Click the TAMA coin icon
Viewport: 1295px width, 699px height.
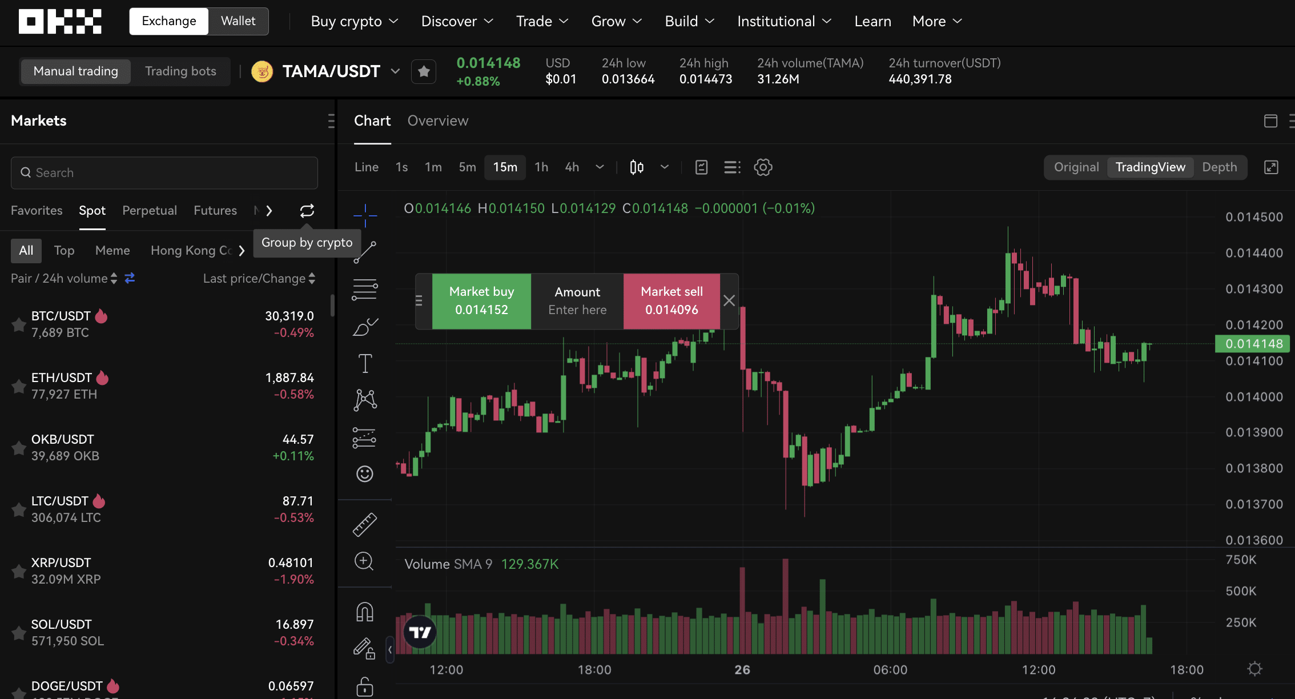[262, 71]
